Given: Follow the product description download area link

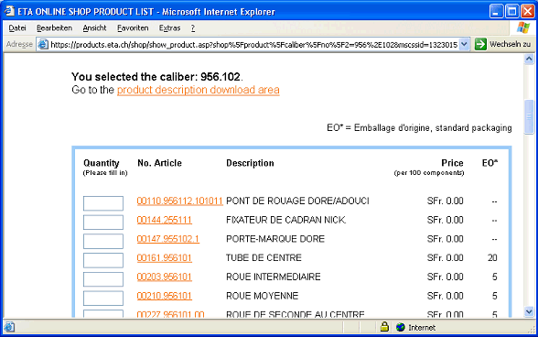Looking at the screenshot, I should [199, 90].
